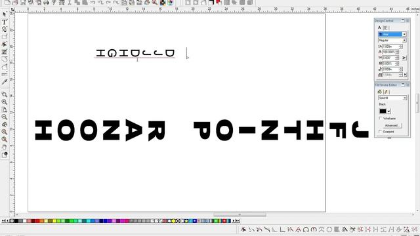Pick the eyedropper tool in left toolbox
Viewport: 420px width, 236px height.
5,82
